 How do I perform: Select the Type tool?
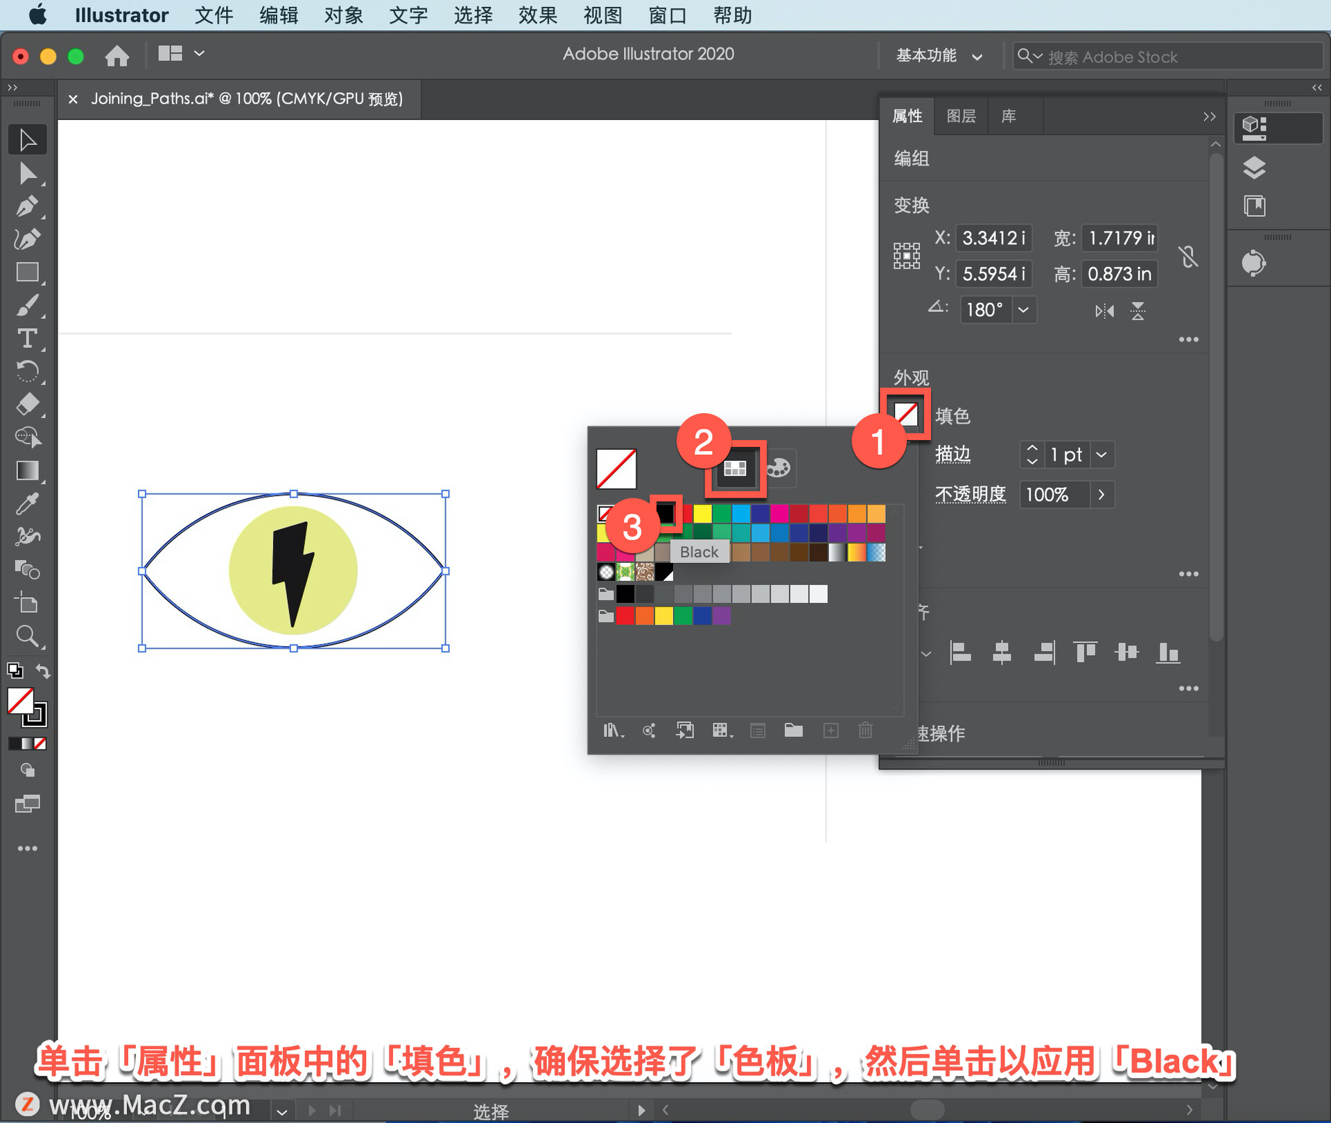tap(26, 339)
